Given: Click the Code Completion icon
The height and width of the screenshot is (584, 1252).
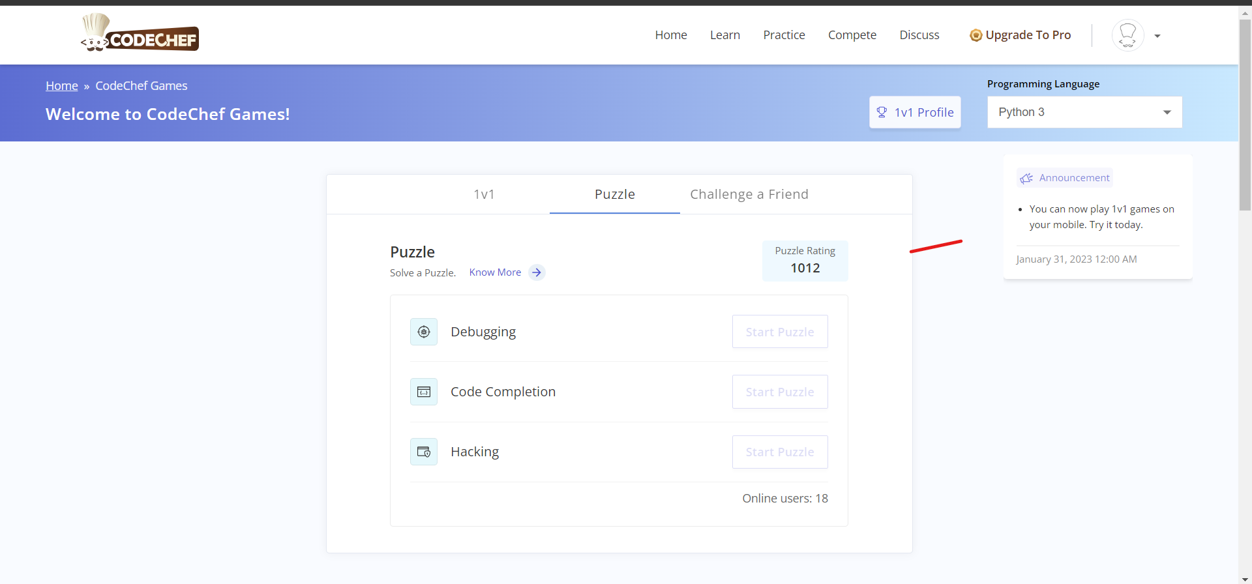Looking at the screenshot, I should pyautogui.click(x=424, y=392).
